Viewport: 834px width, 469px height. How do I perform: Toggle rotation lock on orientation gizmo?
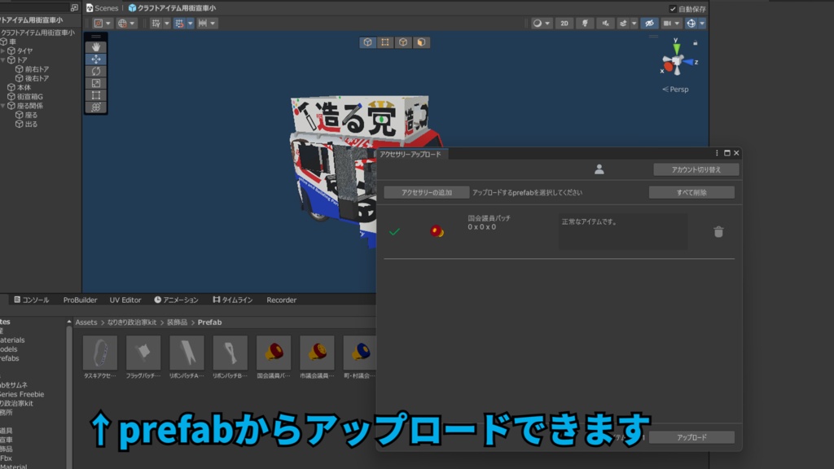pos(696,42)
